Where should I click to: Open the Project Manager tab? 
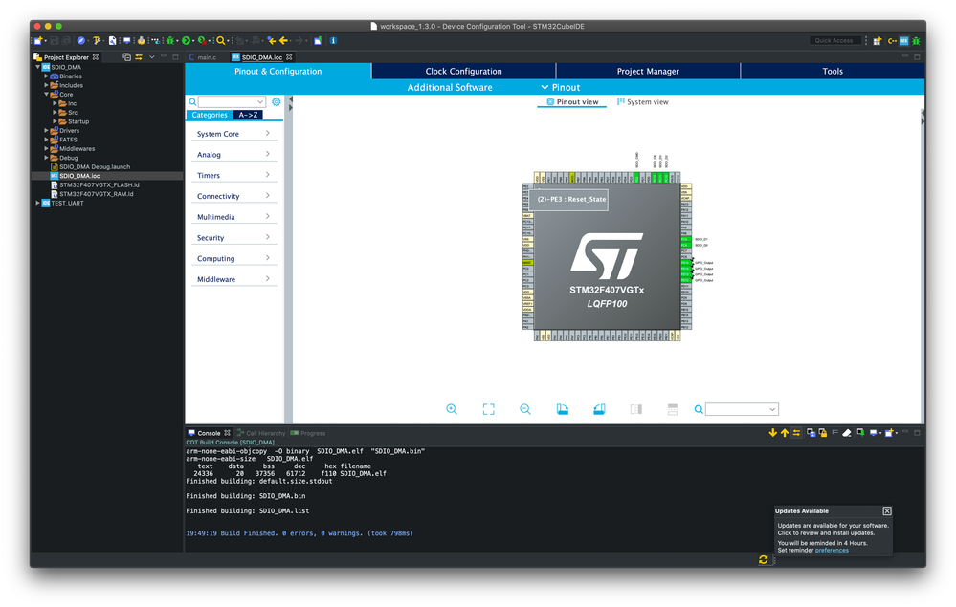click(648, 72)
